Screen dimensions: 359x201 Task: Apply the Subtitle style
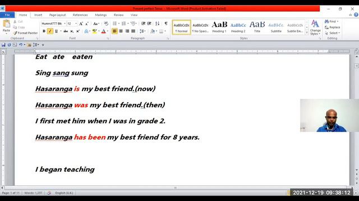(276, 27)
